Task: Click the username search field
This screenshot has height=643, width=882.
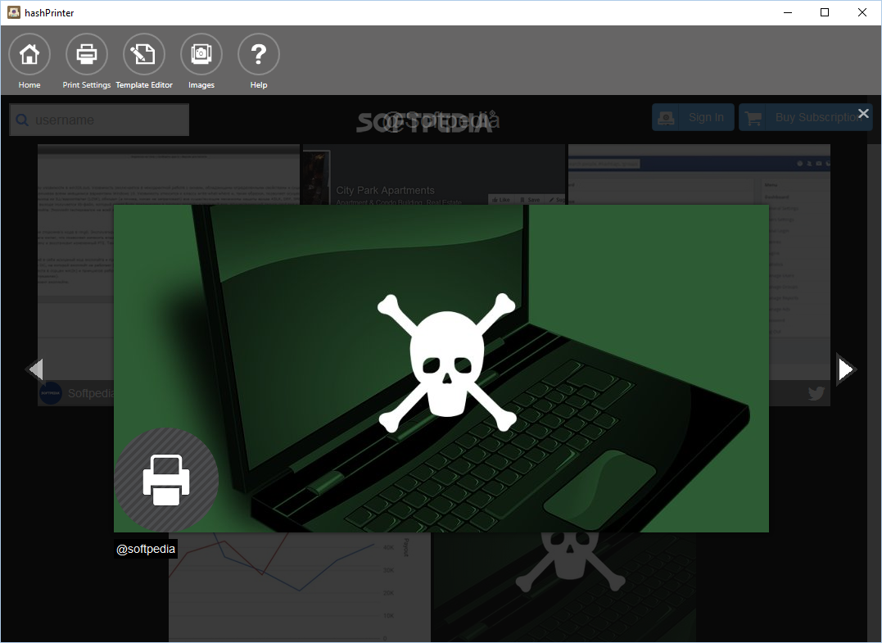Action: (x=100, y=120)
